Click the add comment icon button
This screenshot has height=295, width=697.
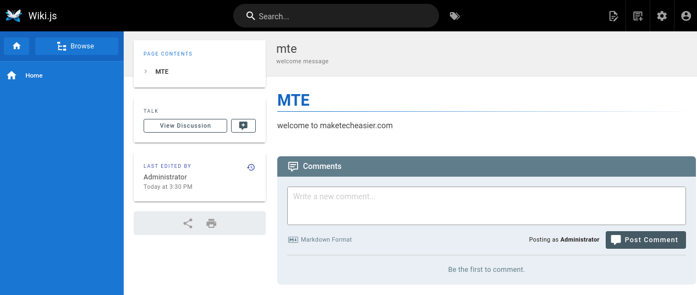[x=243, y=125]
